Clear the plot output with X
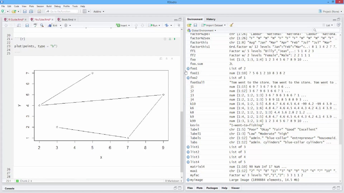Screen dimensions: 344x193 (172, 58)
